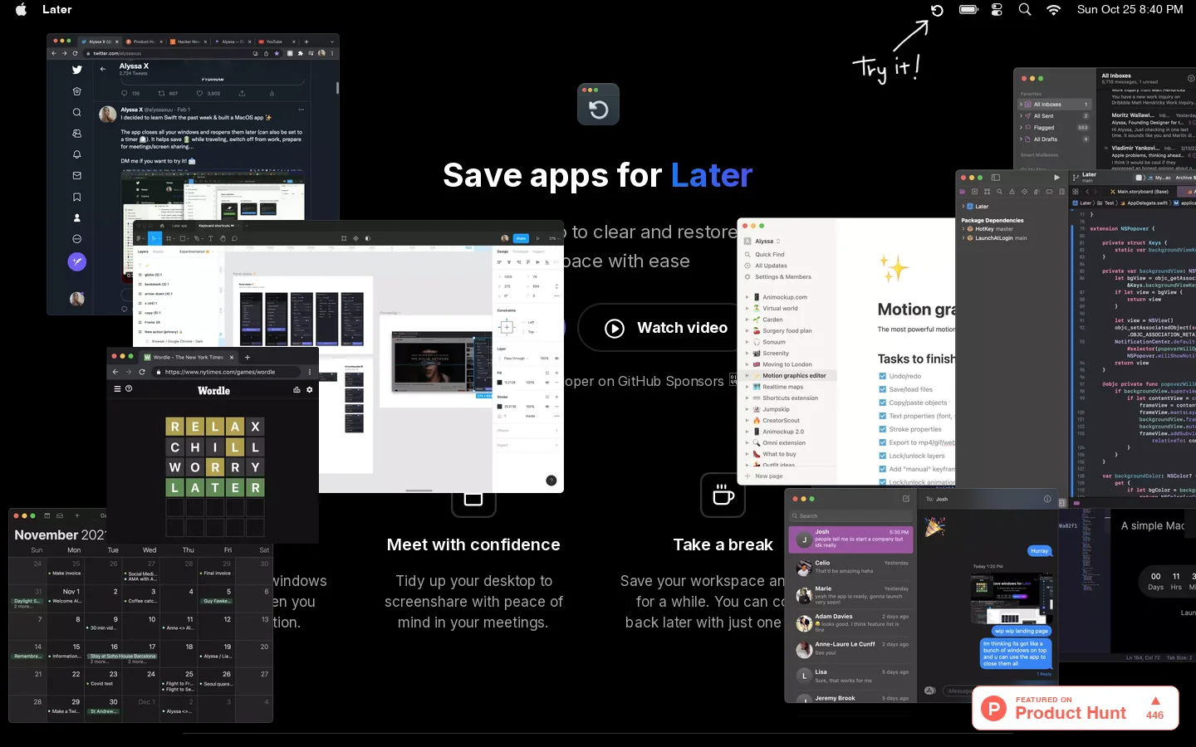The height and width of the screenshot is (747, 1196).
Task: Open Spotlight search in the menu bar
Action: (1025, 10)
